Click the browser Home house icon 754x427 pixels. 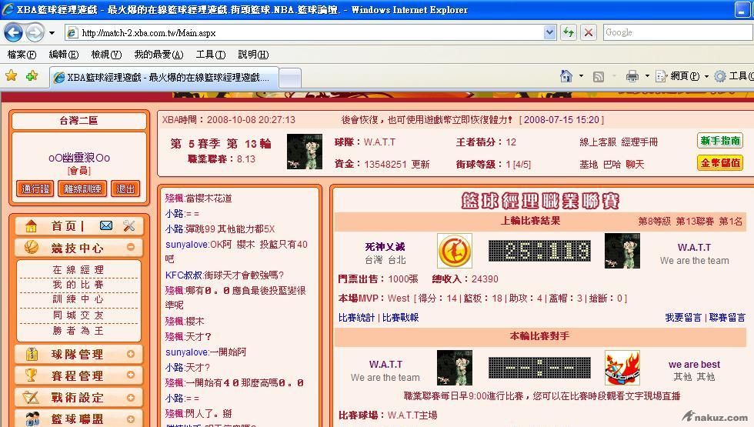566,76
